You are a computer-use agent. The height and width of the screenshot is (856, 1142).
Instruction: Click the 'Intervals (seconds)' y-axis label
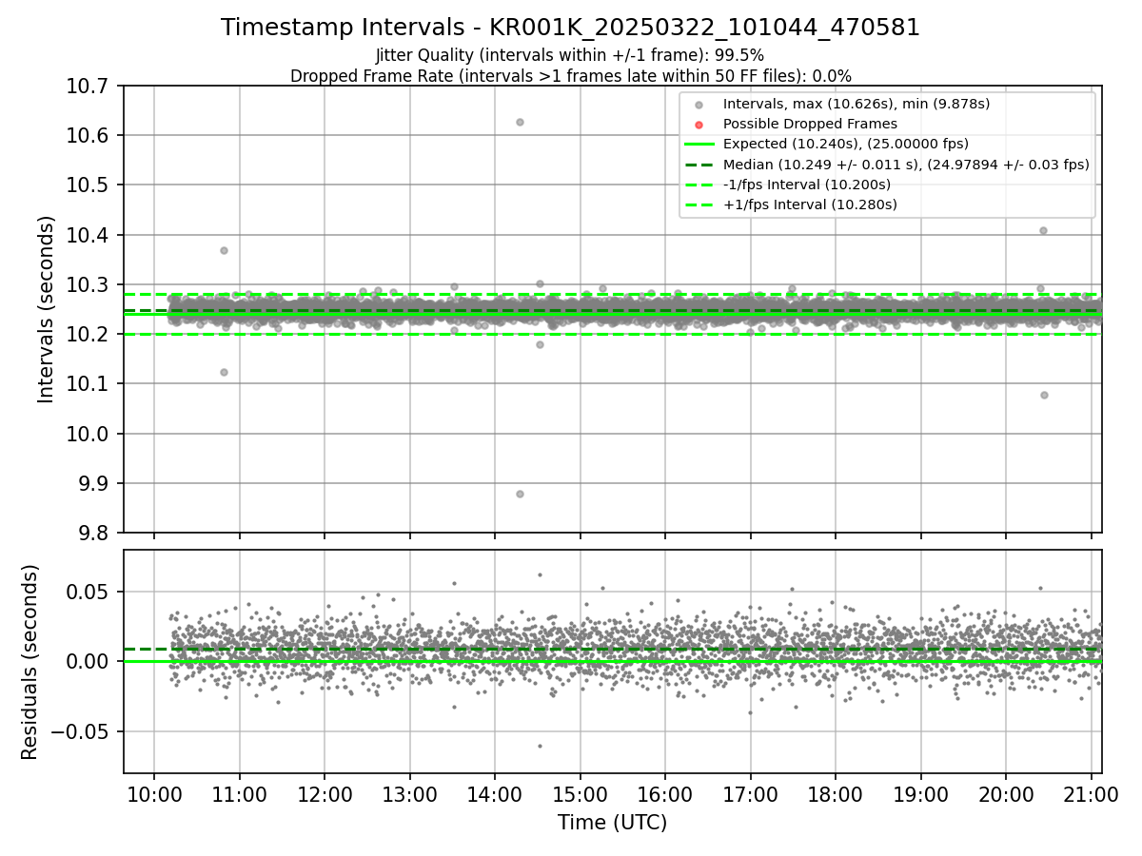point(47,309)
